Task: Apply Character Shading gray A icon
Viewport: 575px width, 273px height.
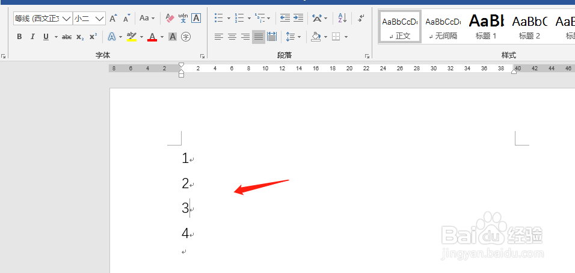Action: tap(173, 37)
